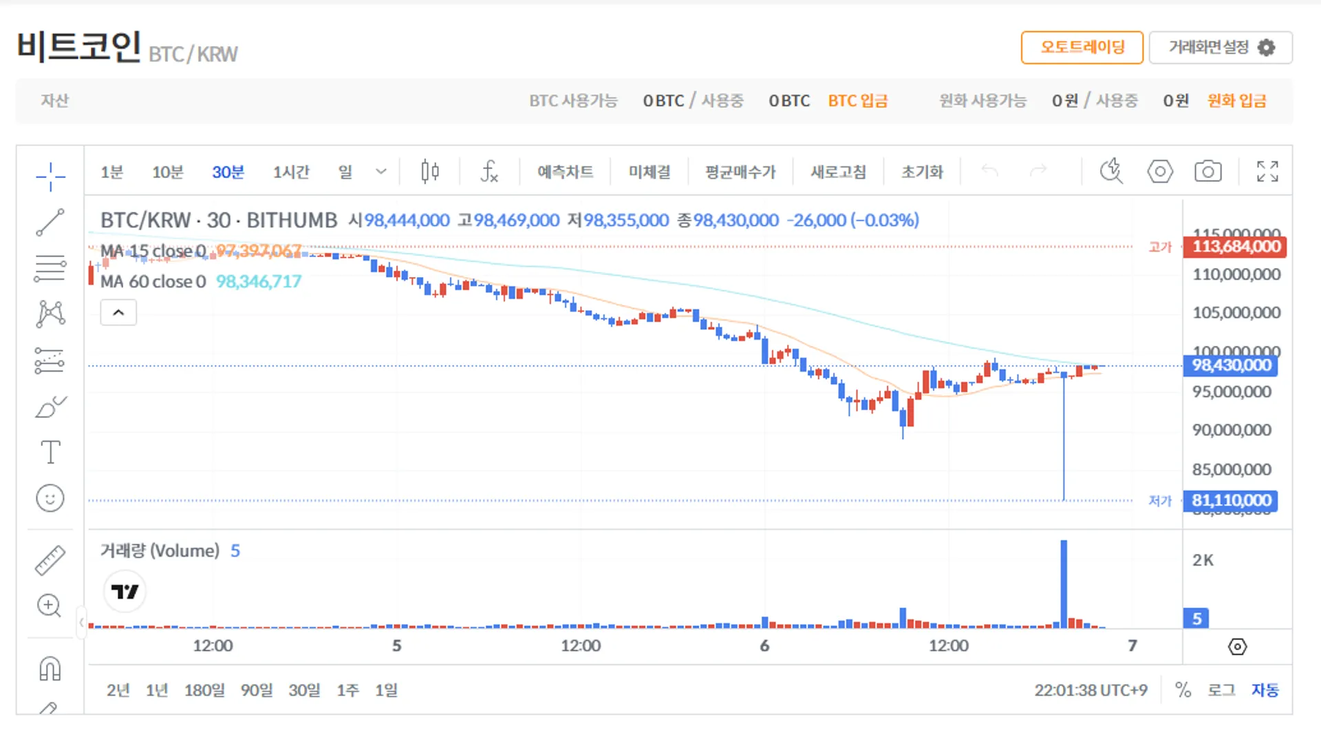Enter fullscreen chart mode

[1267, 172]
